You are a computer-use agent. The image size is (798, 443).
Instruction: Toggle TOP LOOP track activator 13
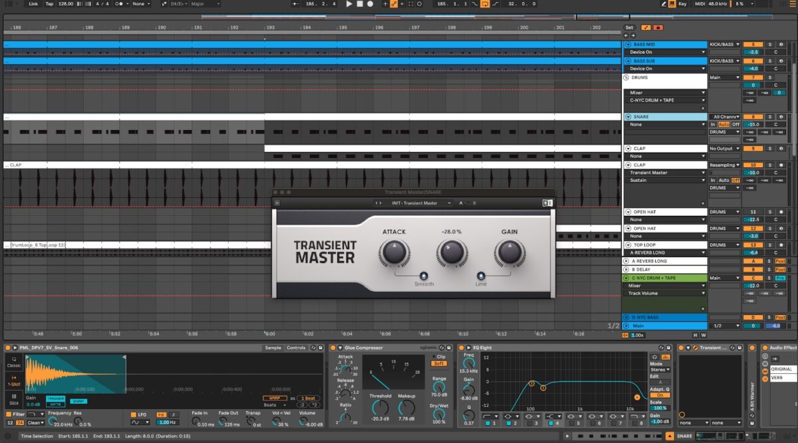pyautogui.click(x=752, y=245)
